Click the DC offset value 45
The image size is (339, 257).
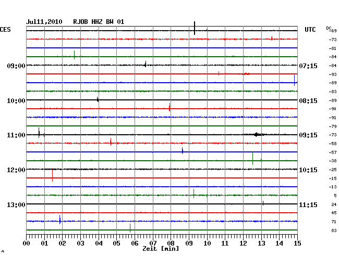[x=334, y=213]
